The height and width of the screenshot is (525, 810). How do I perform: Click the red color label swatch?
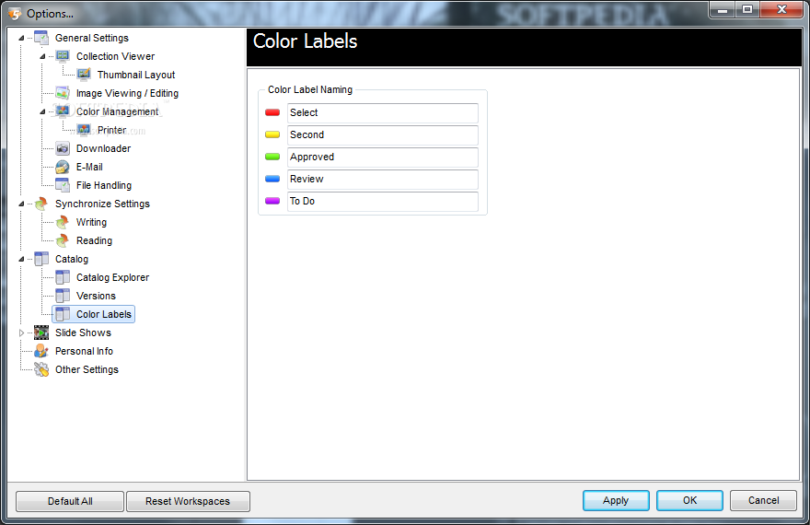coord(272,112)
